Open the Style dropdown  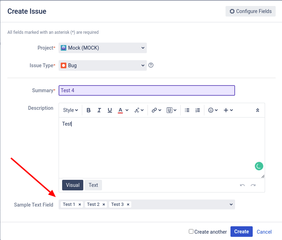click(71, 110)
